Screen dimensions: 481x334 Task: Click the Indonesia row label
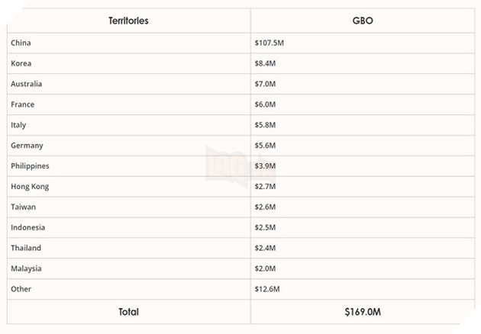click(28, 227)
